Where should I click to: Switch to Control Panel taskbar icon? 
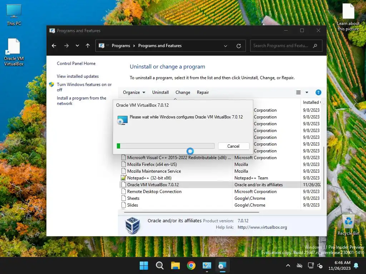(207, 265)
